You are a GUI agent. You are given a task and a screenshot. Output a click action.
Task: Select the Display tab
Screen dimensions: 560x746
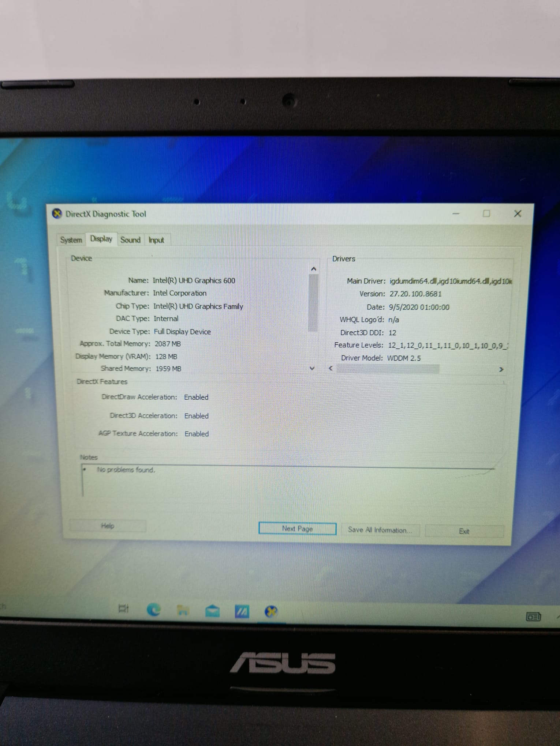101,239
